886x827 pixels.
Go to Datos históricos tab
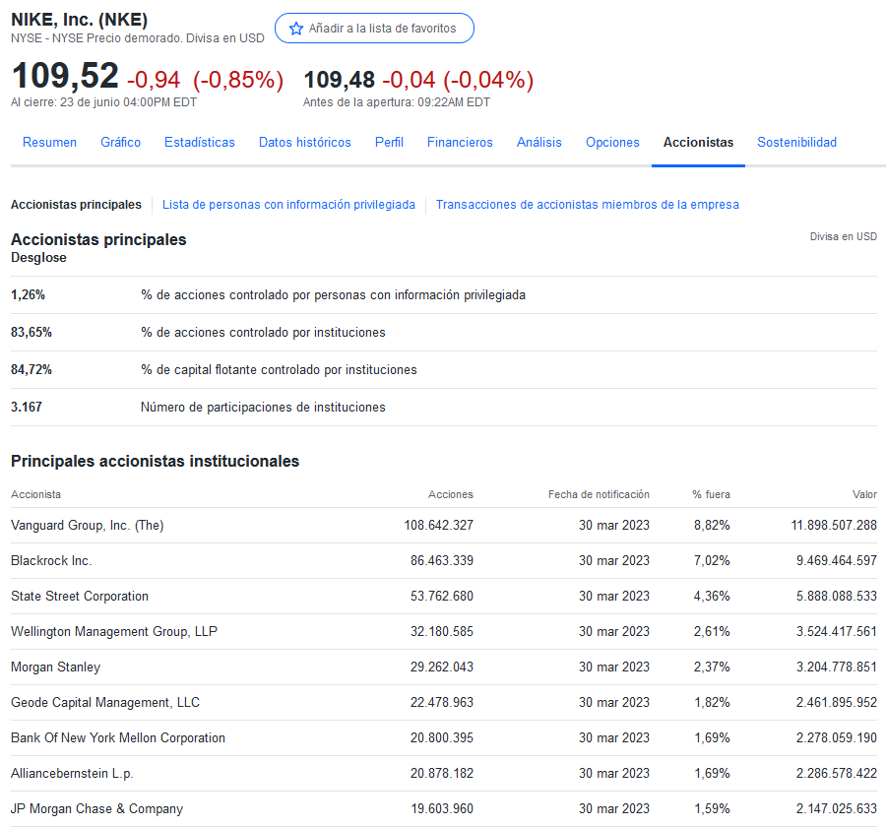point(304,143)
